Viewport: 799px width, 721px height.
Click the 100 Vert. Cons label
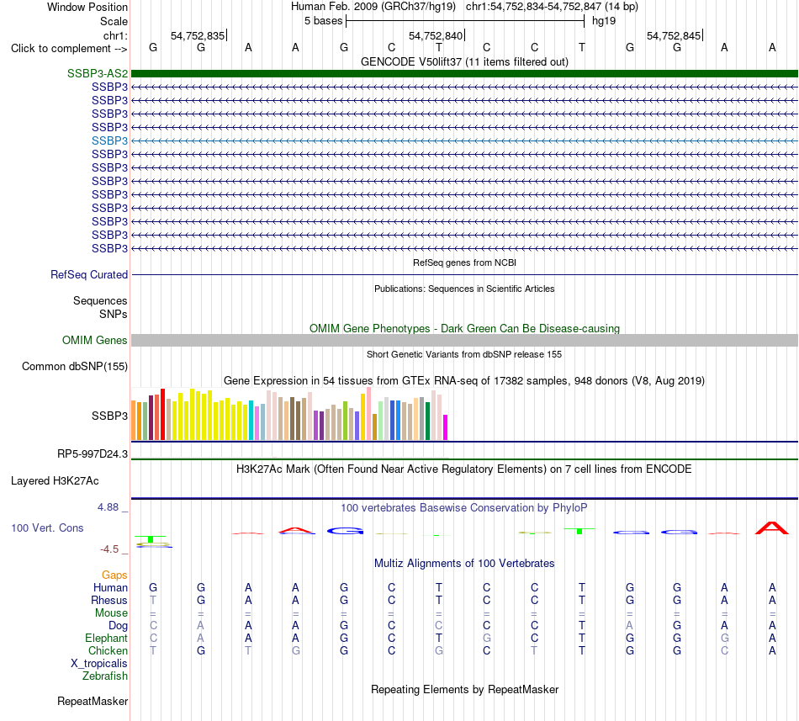pyautogui.click(x=47, y=527)
